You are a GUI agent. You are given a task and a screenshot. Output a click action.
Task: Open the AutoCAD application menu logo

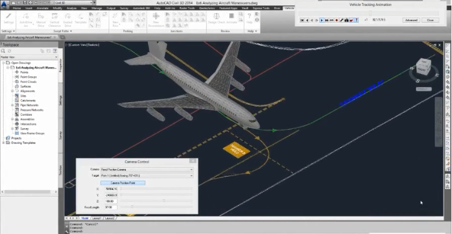coord(4,5)
